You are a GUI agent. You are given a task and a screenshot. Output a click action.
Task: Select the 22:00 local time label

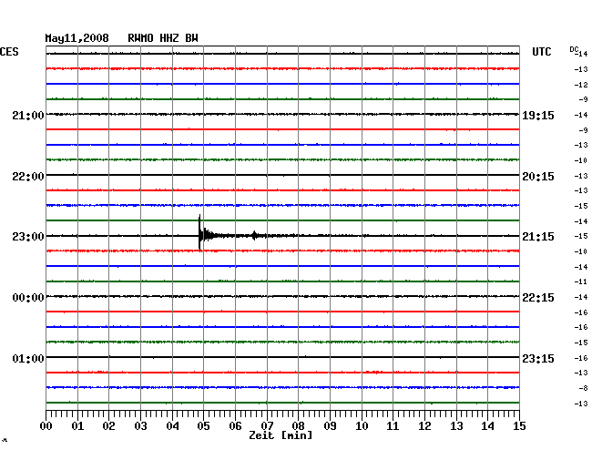(x=28, y=177)
